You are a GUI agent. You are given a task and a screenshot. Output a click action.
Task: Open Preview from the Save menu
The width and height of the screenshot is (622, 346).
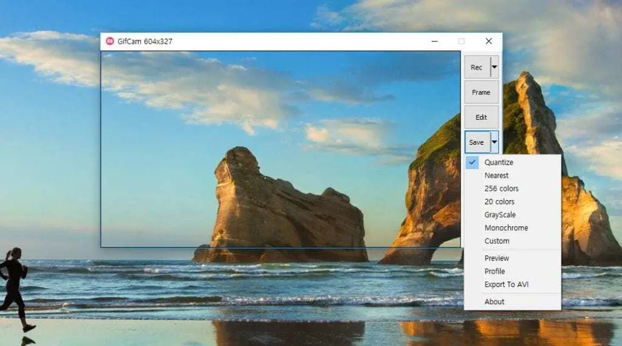pos(513,258)
